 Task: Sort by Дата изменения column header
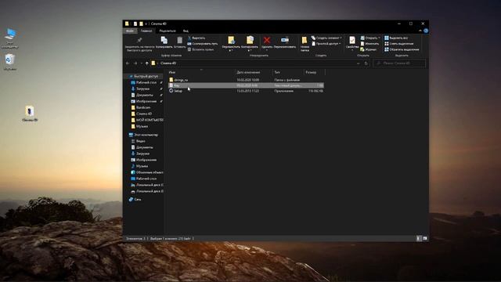pos(254,73)
